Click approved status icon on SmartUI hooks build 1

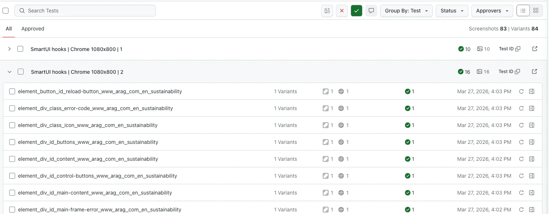click(x=461, y=49)
